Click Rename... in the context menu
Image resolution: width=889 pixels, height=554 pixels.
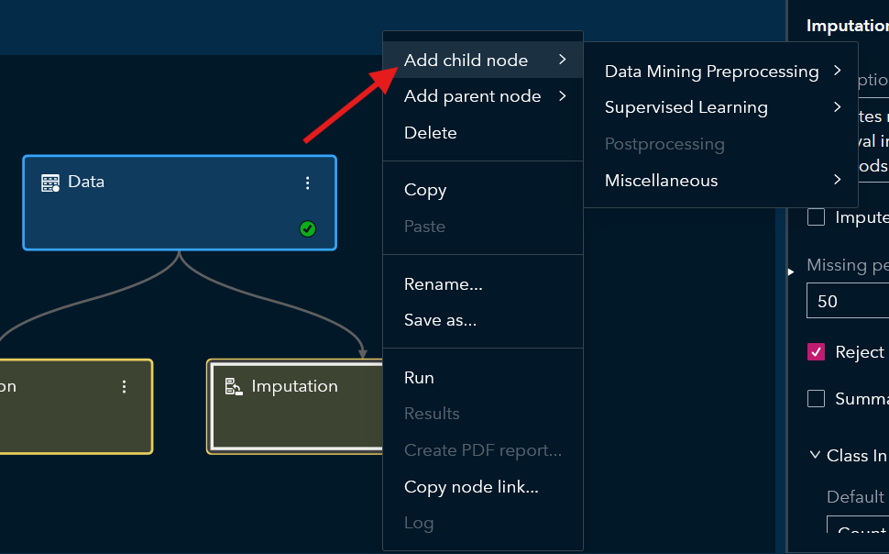click(443, 284)
